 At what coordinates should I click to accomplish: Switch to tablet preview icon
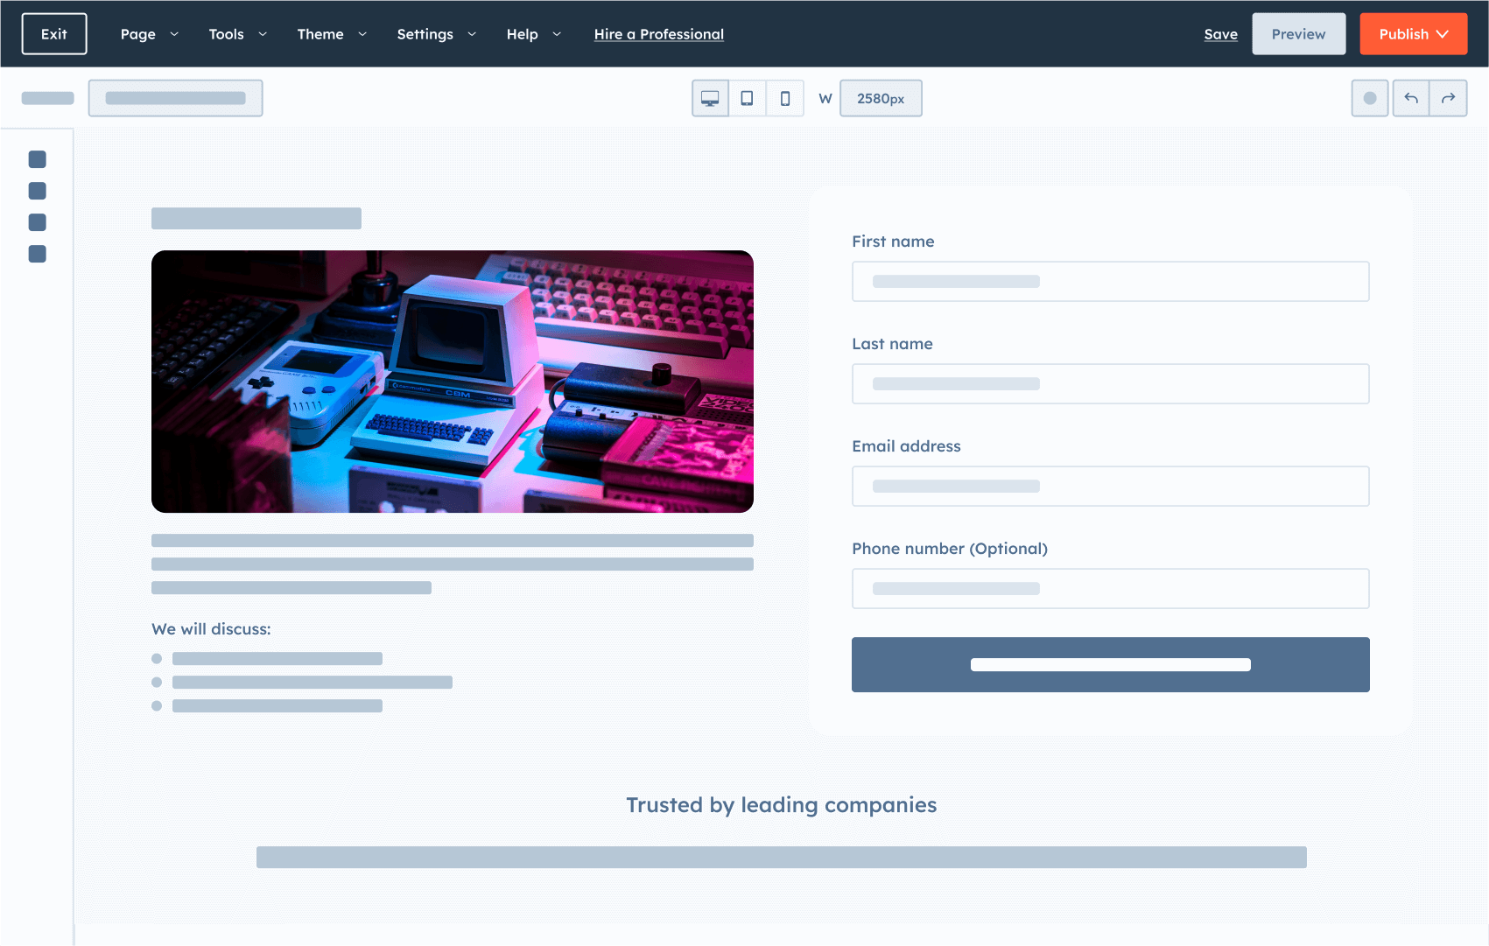pyautogui.click(x=747, y=98)
